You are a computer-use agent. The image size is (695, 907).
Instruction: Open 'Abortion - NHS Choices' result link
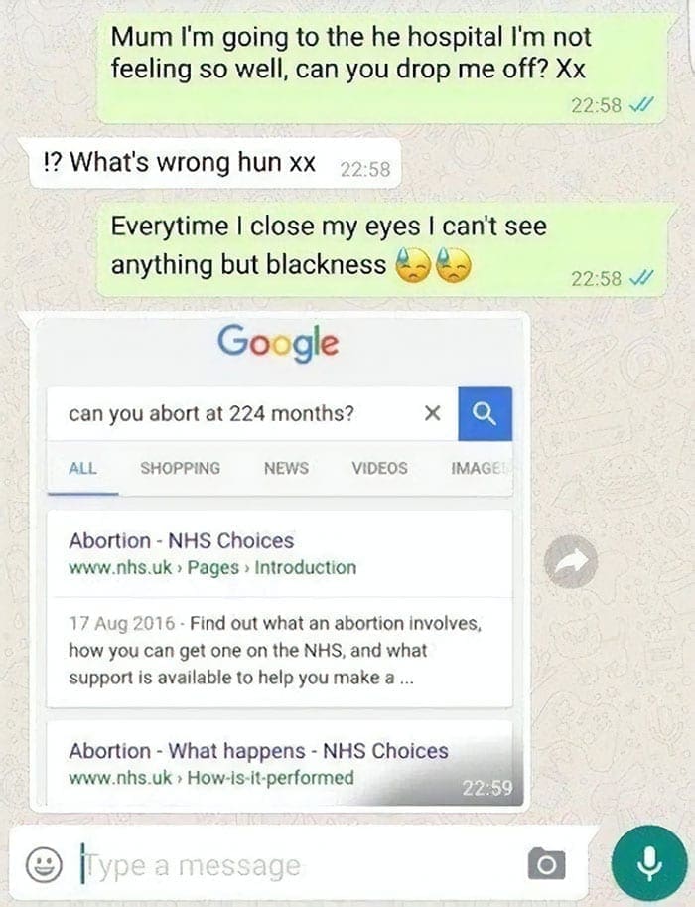[x=181, y=540]
